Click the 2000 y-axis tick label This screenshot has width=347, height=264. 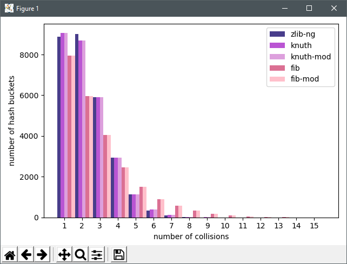tap(29, 177)
